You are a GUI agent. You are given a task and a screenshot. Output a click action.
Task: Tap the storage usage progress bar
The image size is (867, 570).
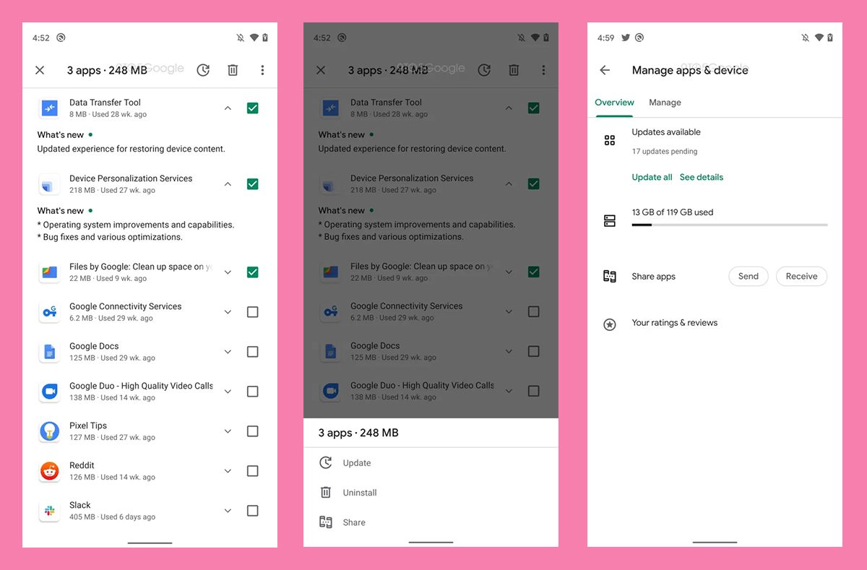tap(730, 225)
